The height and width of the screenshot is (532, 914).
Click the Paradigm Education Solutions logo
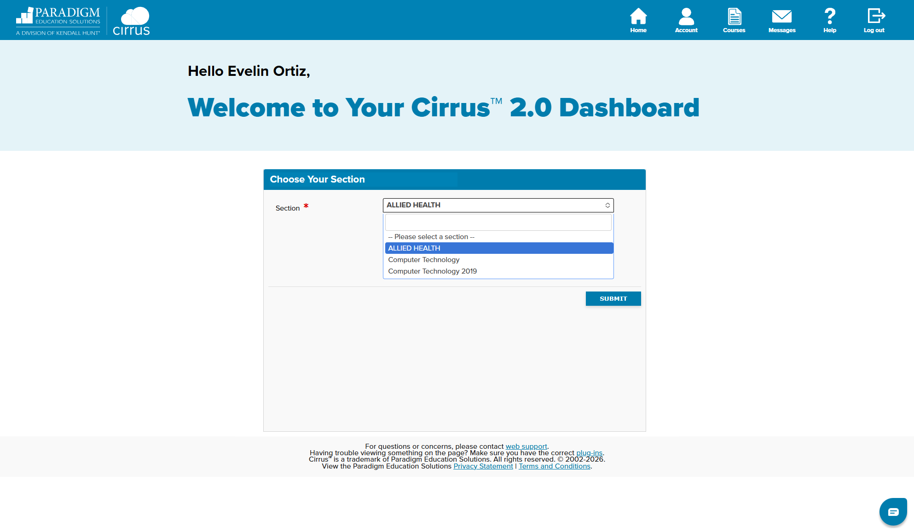click(x=58, y=21)
